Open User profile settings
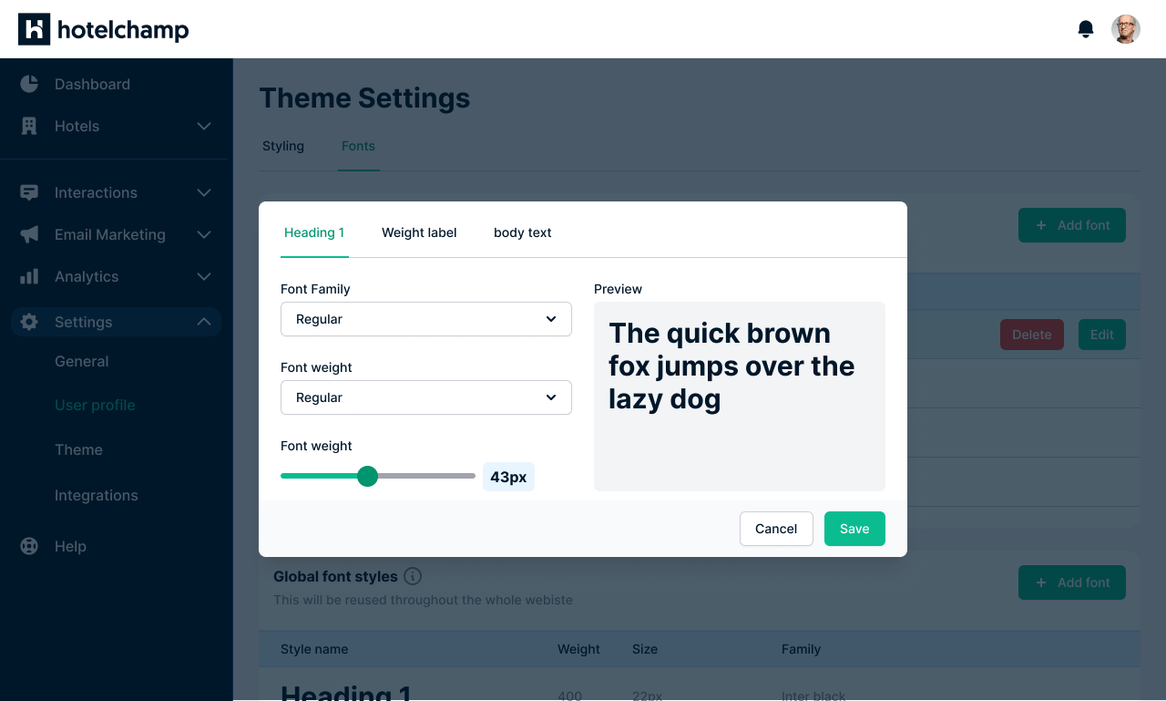Image resolution: width=1166 pixels, height=701 pixels. [x=95, y=405]
